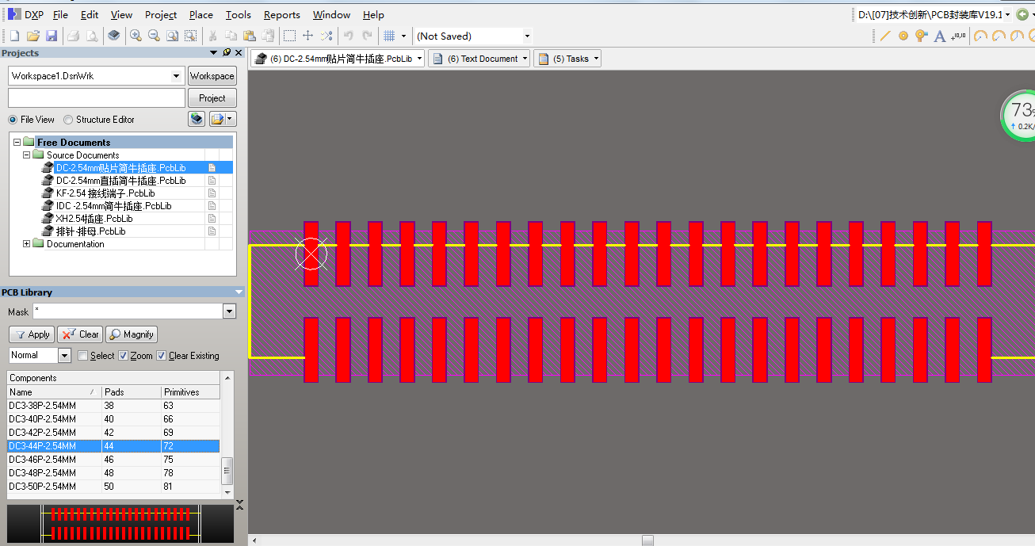Click the New document icon
The image size is (1035, 546).
coord(14,36)
